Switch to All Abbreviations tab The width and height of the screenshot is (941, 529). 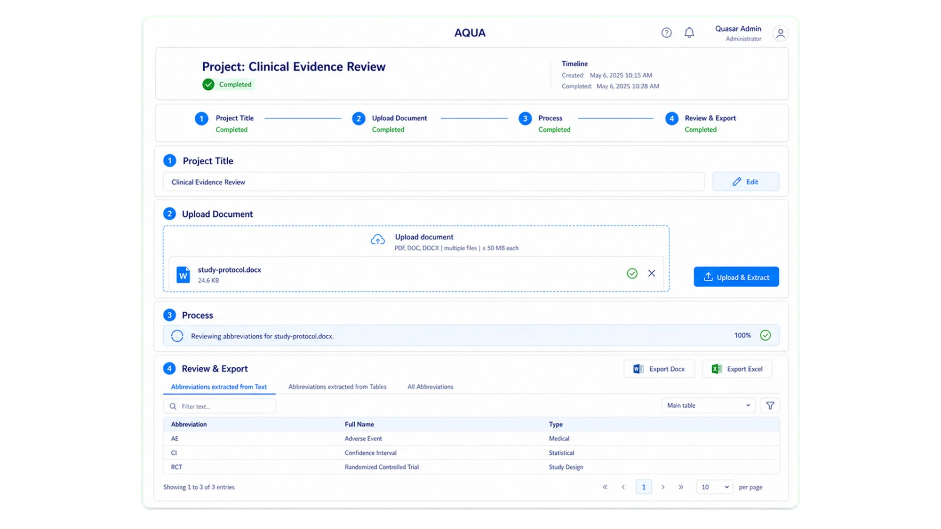point(430,387)
